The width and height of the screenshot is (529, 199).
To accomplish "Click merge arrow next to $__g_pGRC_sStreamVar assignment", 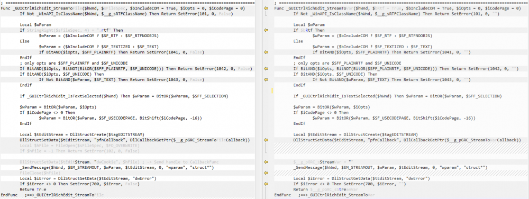I will pyautogui.click(x=266, y=162).
